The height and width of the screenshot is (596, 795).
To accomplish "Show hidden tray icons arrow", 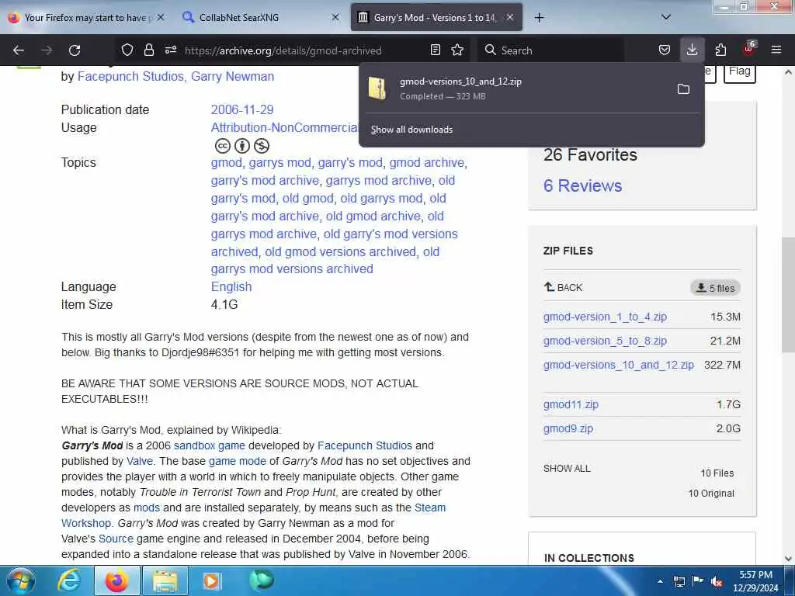I will [x=660, y=581].
